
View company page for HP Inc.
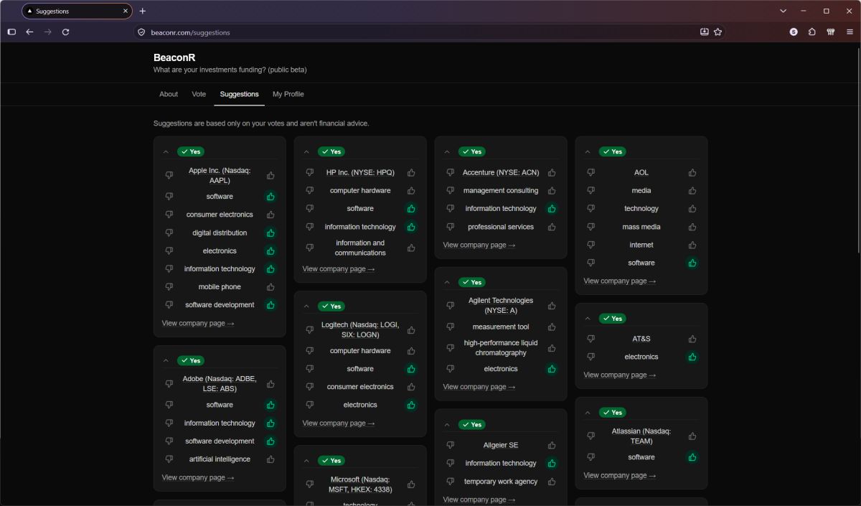[339, 269]
